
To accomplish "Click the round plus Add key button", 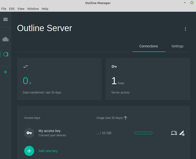I will (x=29, y=151).
